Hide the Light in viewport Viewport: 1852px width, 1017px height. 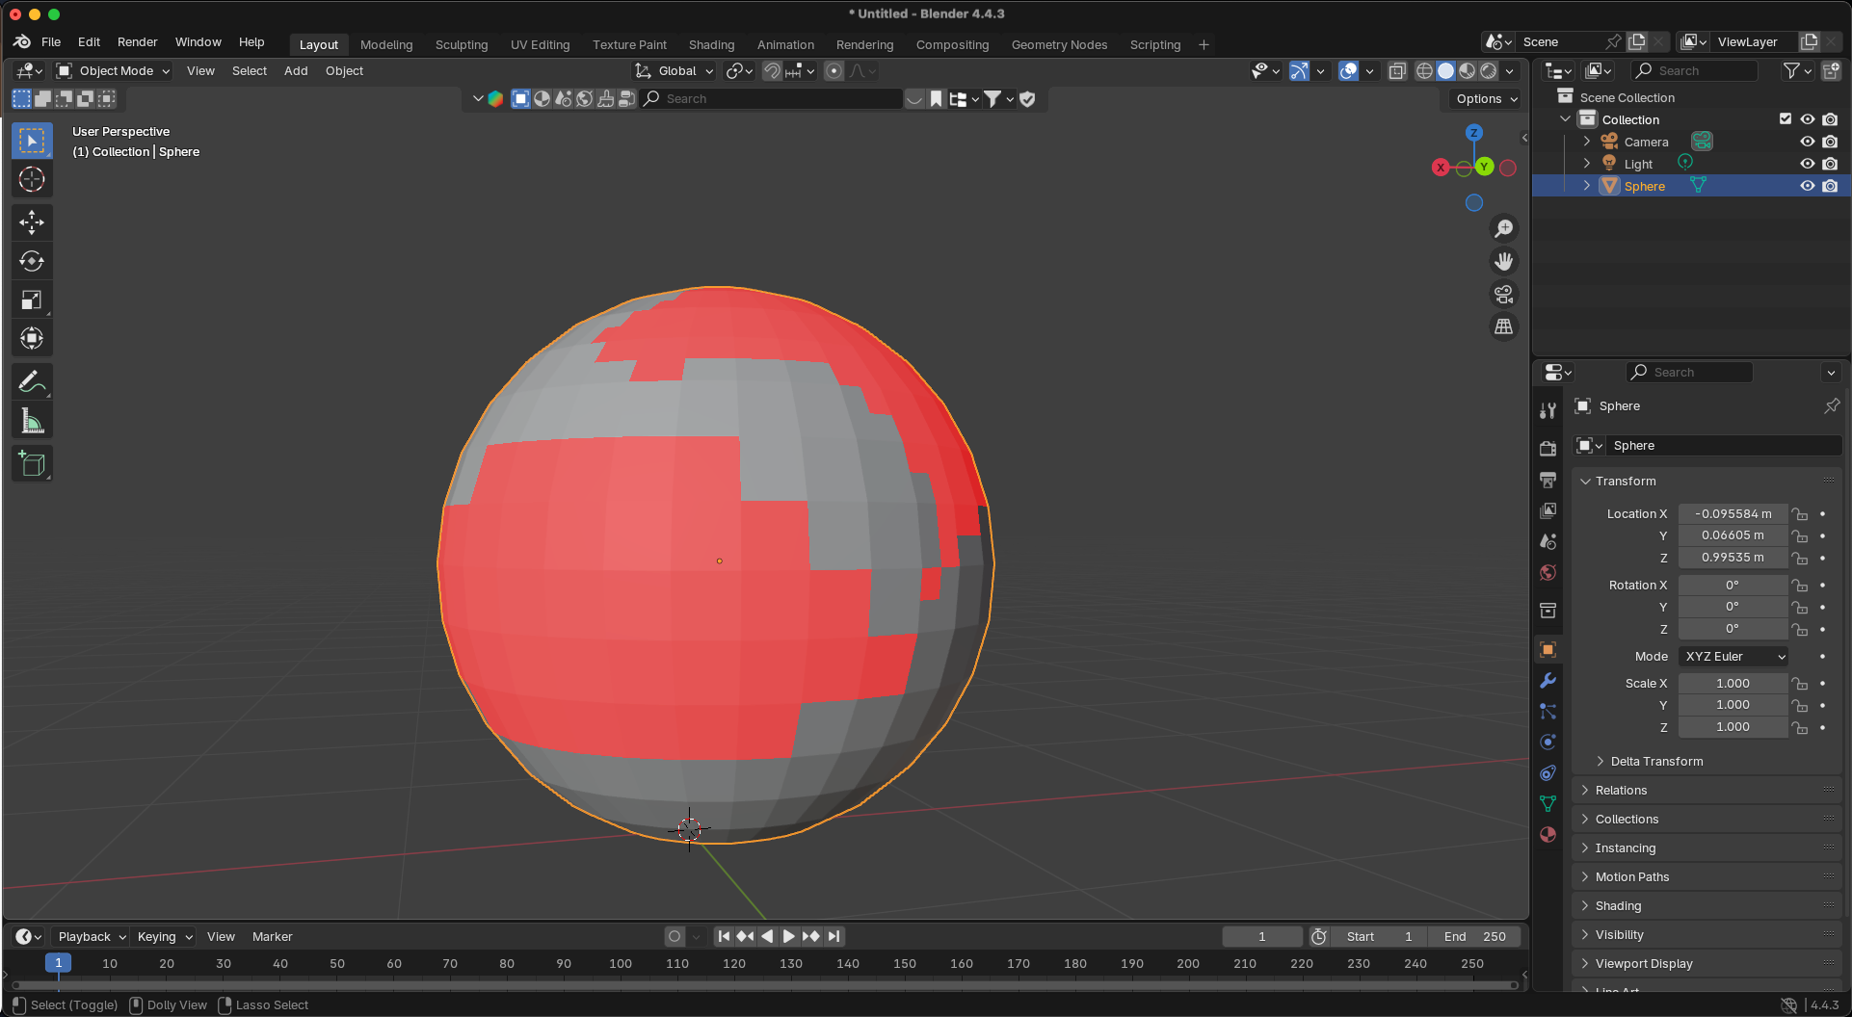1808,164
